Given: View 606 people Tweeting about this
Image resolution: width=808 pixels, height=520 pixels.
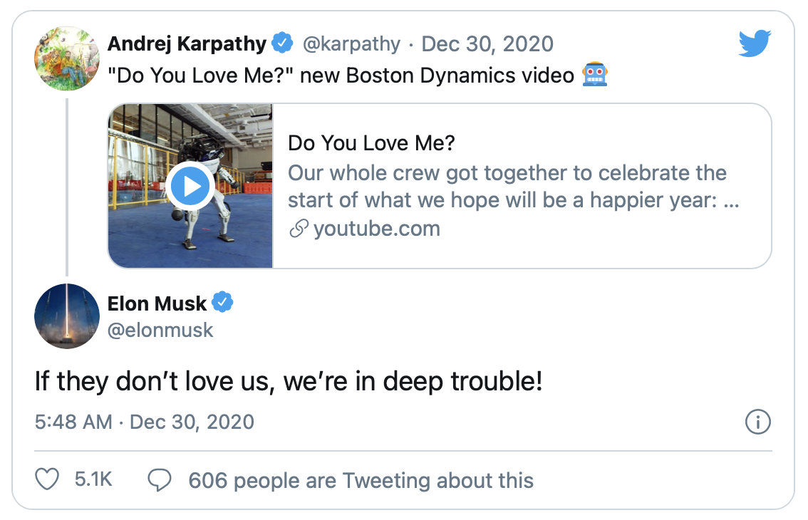Looking at the screenshot, I should pos(361,480).
